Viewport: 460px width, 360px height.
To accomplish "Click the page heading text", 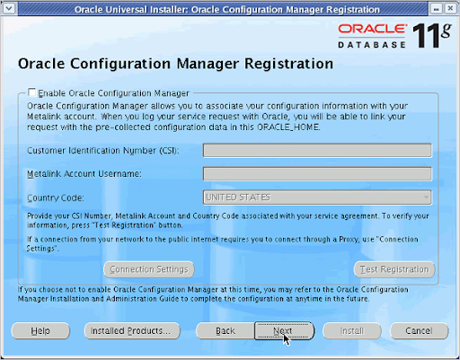I will click(175, 64).
